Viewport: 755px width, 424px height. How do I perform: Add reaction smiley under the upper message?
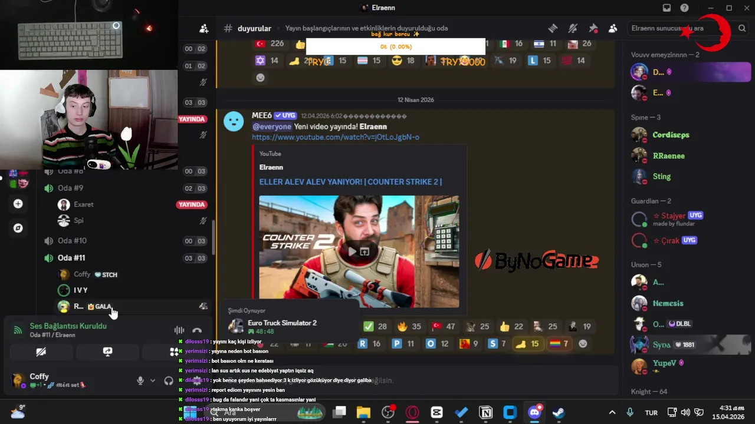coord(260,78)
